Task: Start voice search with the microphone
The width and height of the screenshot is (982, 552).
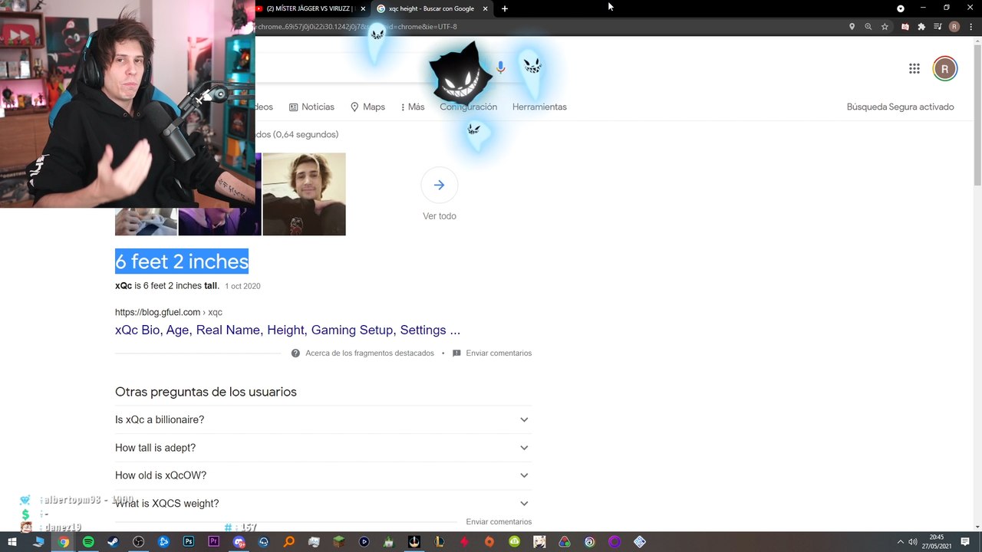Action: pos(500,68)
